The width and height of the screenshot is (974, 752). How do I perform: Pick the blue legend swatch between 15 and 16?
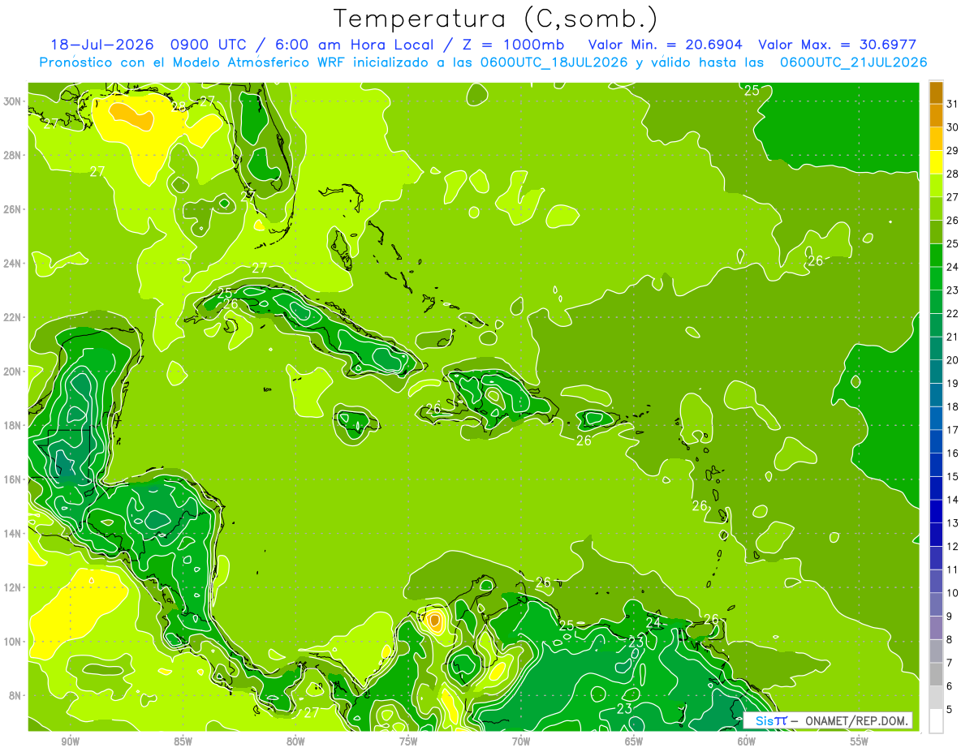(x=936, y=465)
